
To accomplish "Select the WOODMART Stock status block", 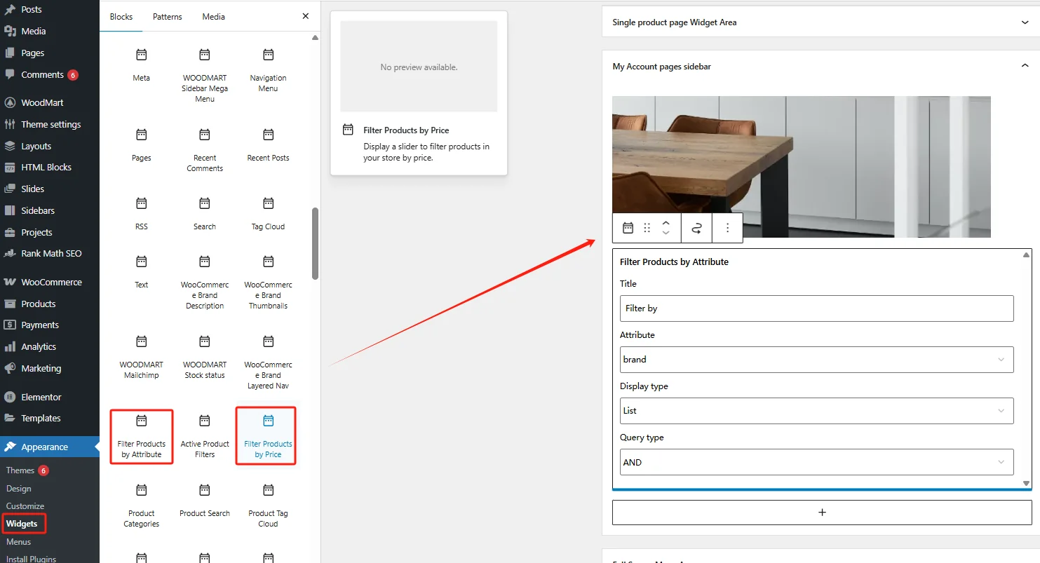I will point(204,355).
